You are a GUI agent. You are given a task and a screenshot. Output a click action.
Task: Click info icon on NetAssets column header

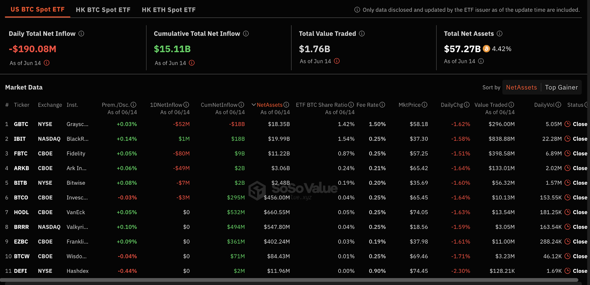pyautogui.click(x=286, y=105)
